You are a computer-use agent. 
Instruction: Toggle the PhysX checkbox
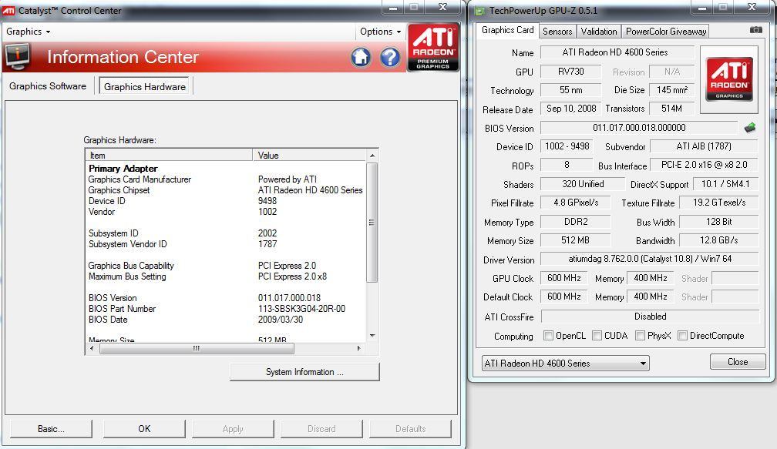(x=640, y=336)
